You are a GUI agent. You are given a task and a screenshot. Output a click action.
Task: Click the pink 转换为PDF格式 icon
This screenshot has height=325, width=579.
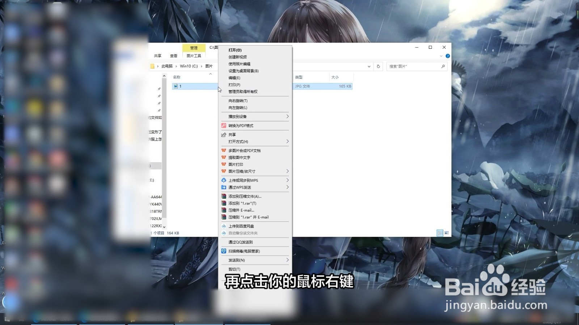[224, 125]
